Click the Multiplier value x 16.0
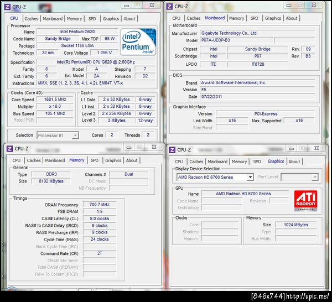Screen dimensions: 332x302 click(x=55, y=106)
